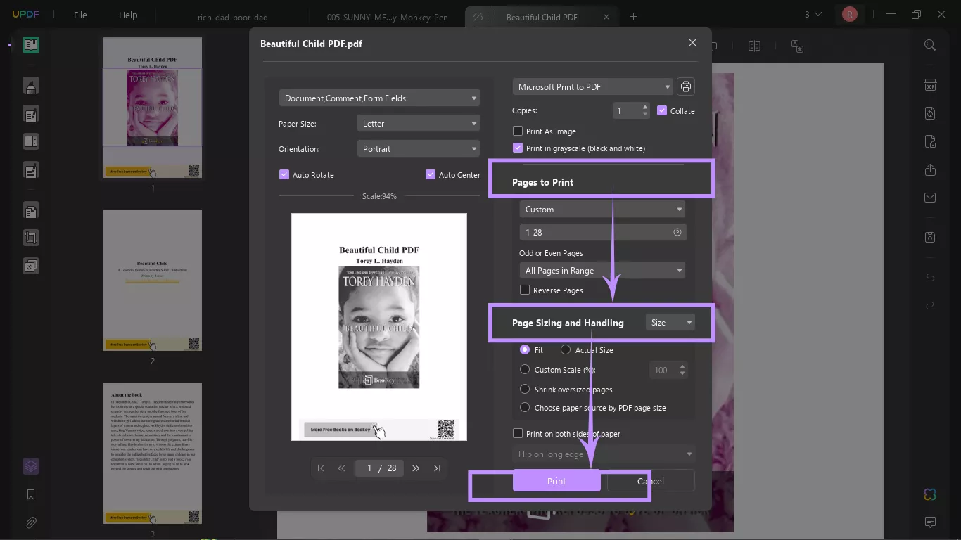The image size is (961, 540).
Task: Open the Document,Comment,Form Fields dropdown
Action: point(379,98)
